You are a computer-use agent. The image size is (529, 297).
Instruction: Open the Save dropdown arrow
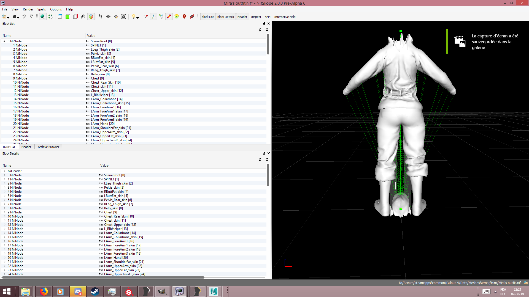point(18,18)
